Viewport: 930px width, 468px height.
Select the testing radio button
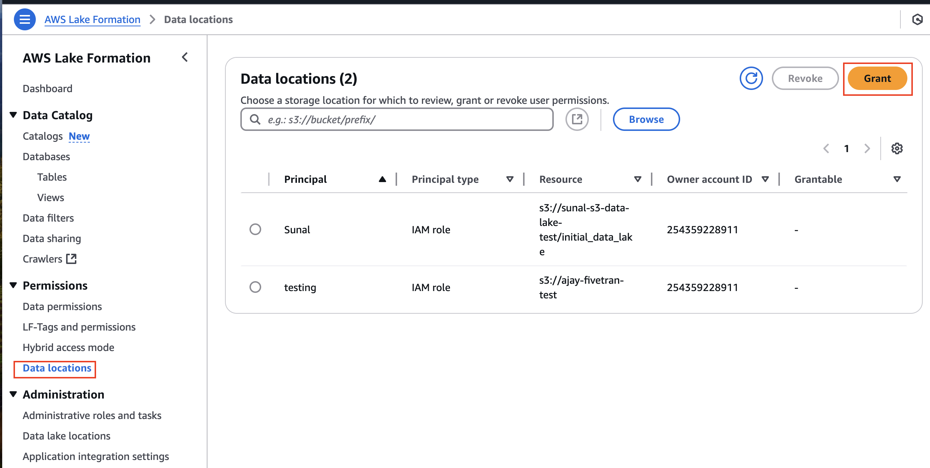coord(255,287)
